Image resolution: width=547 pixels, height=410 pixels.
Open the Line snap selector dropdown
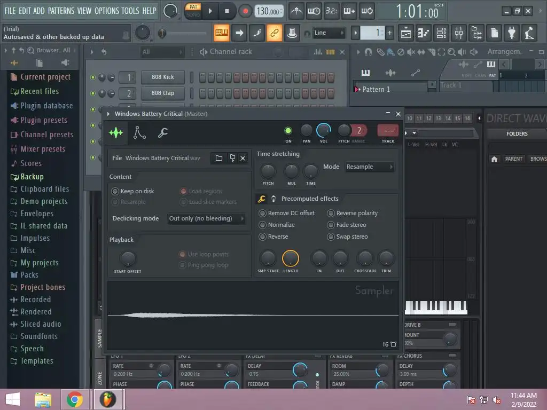pyautogui.click(x=329, y=33)
